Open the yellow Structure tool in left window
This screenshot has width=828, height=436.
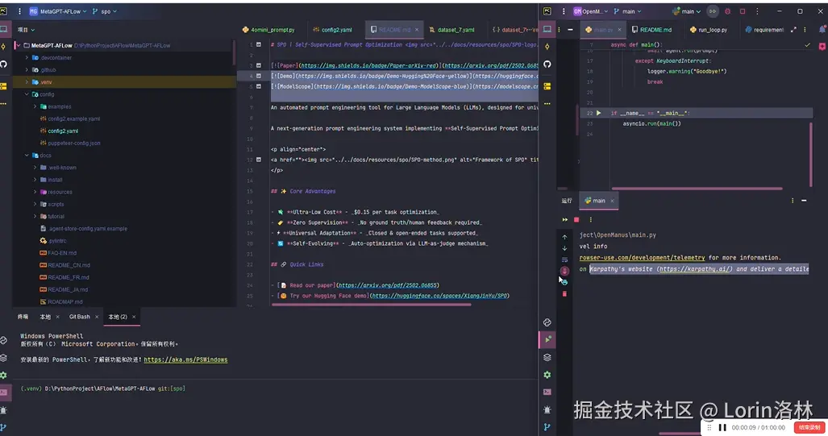[x=4, y=85]
